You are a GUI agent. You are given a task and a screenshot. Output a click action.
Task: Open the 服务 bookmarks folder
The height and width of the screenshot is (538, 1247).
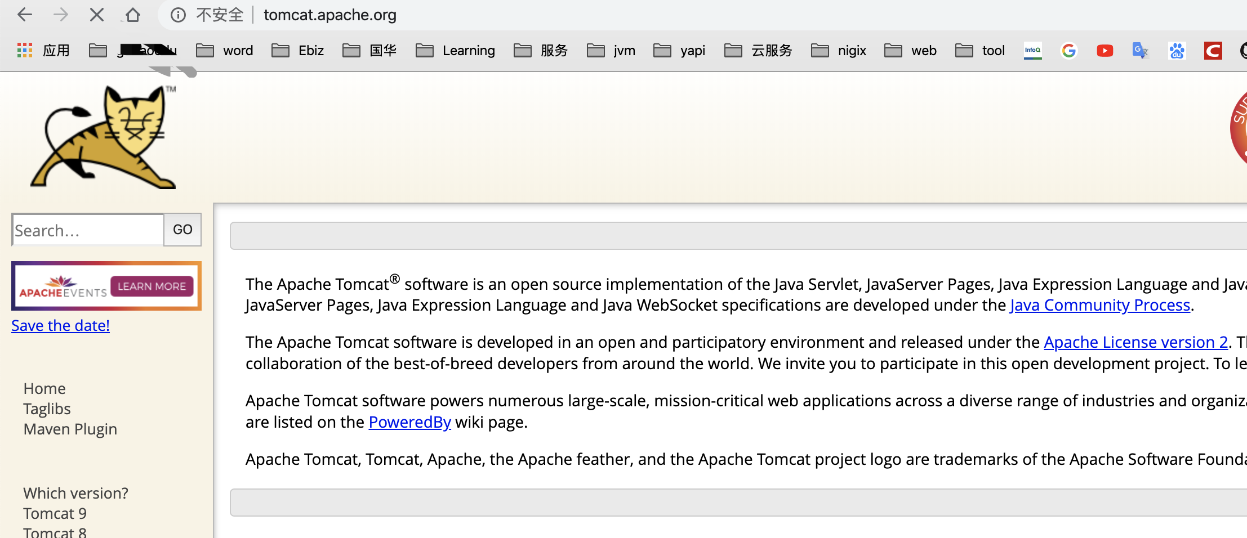pyautogui.click(x=541, y=51)
